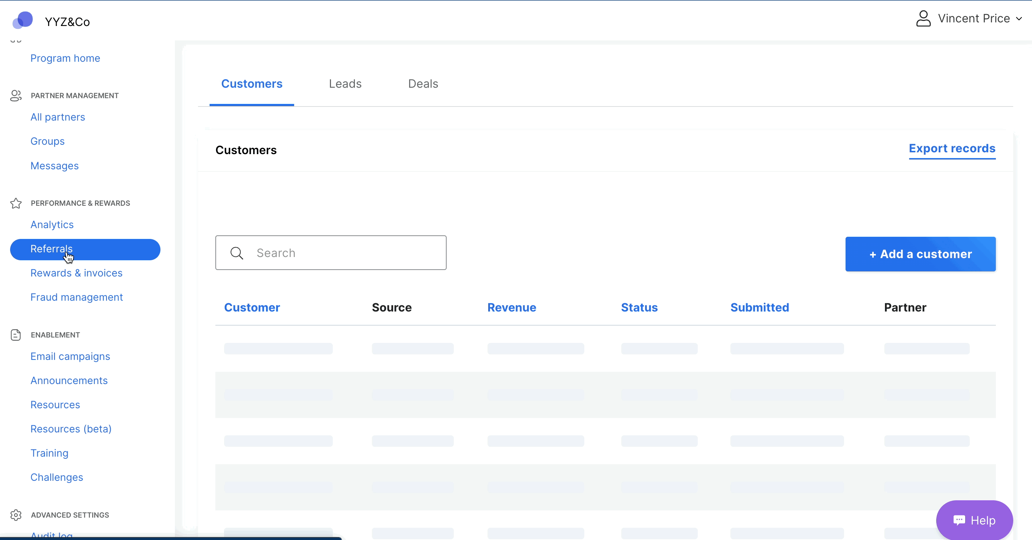The image size is (1032, 540).
Task: Click the YYZ&Co company name
Action: 67,22
